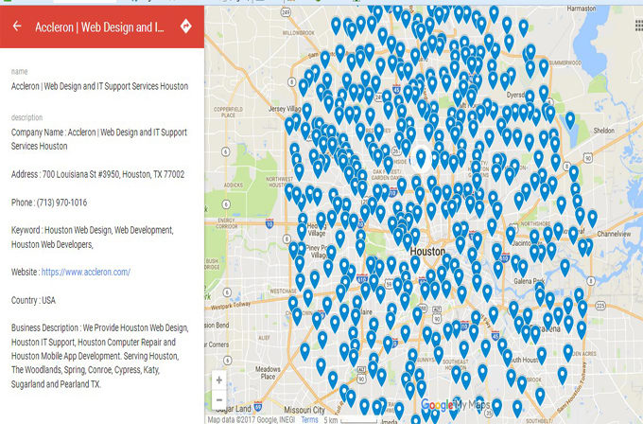643x424 pixels.
Task: Click the highlighted white-circled map pin
Action: 421,159
